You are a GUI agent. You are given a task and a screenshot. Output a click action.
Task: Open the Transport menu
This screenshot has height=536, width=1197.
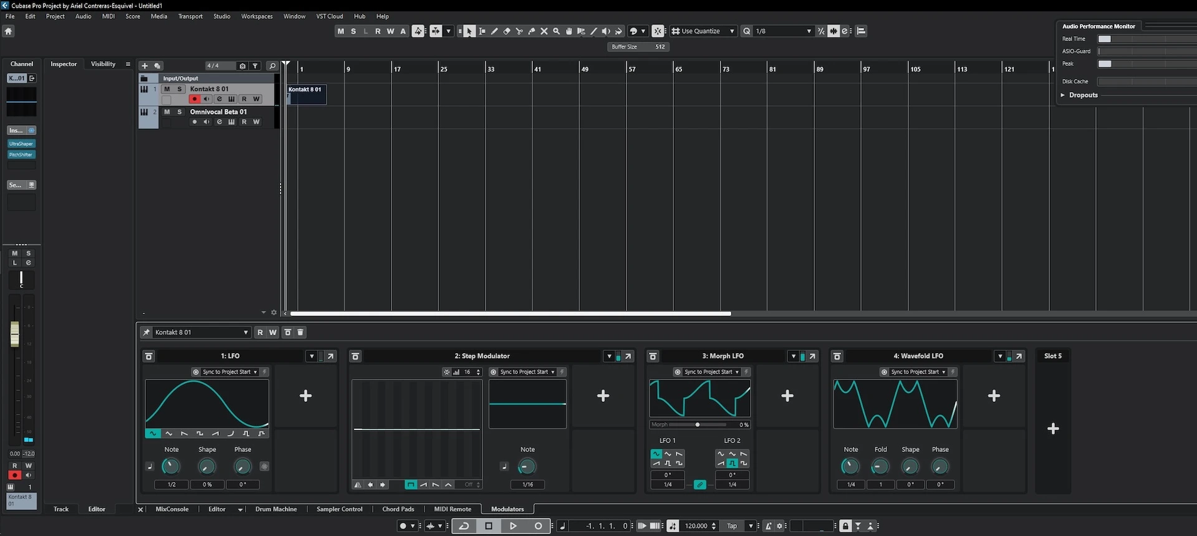tap(190, 16)
